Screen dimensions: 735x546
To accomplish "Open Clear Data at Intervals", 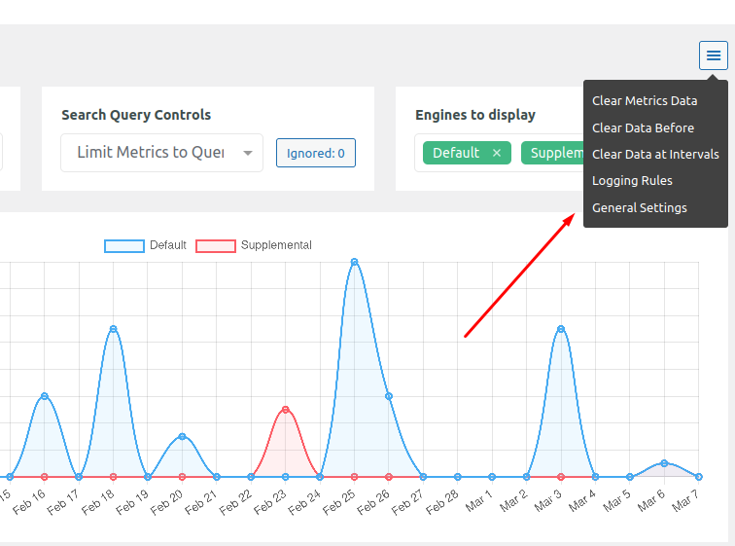I will (x=654, y=154).
